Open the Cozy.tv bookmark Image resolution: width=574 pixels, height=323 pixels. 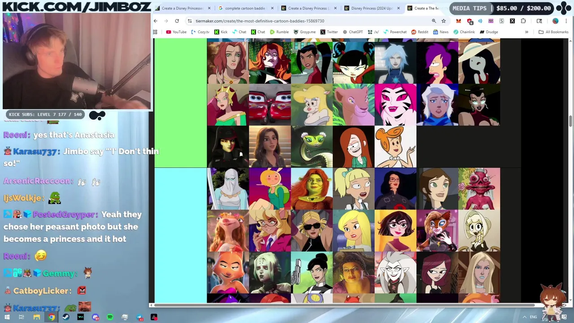click(x=200, y=32)
